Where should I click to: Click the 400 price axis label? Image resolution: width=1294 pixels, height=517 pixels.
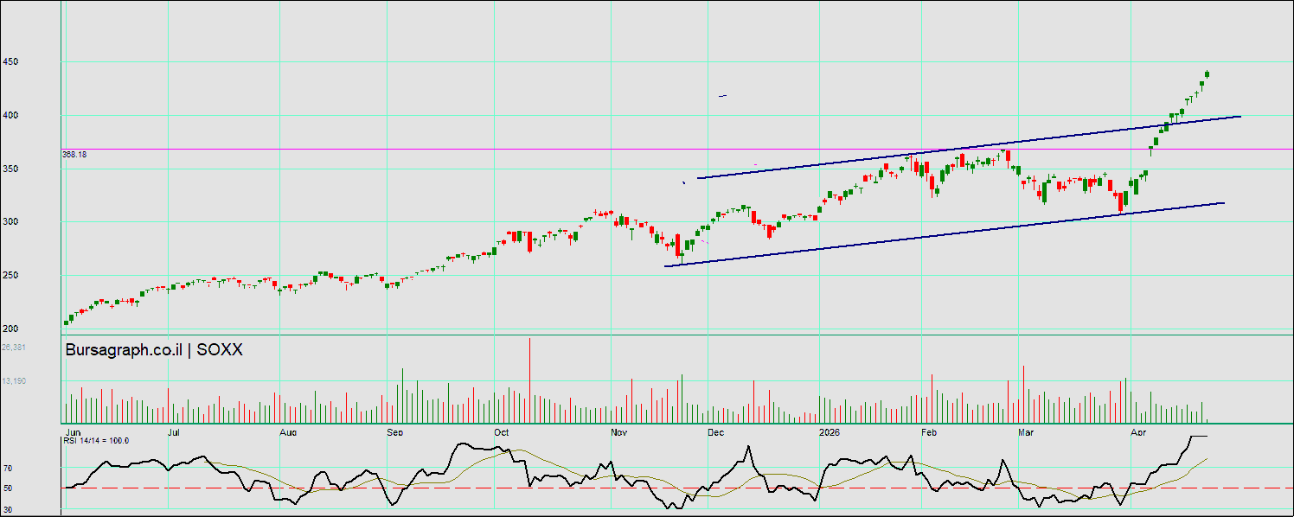coord(10,116)
